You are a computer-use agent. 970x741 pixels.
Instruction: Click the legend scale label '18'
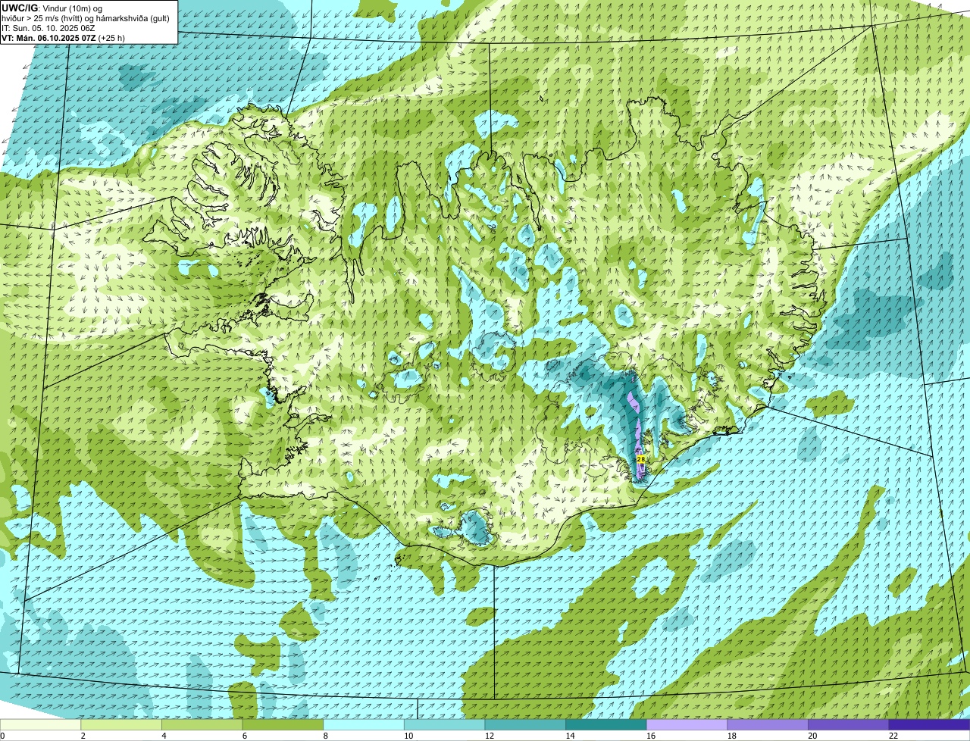click(x=732, y=736)
